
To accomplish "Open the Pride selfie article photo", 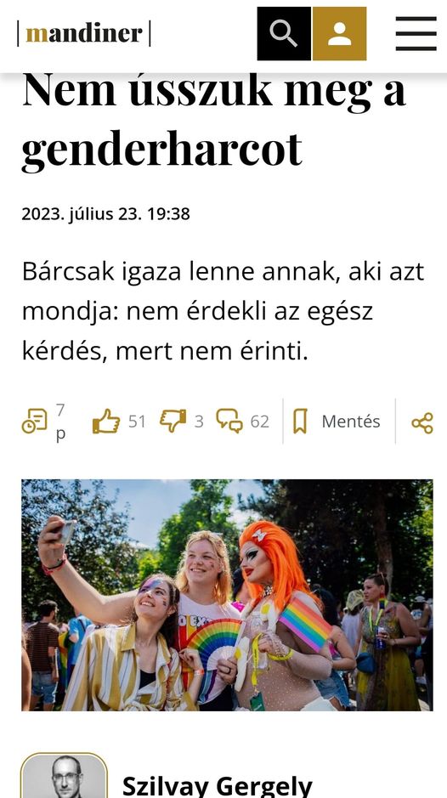I will [227, 595].
